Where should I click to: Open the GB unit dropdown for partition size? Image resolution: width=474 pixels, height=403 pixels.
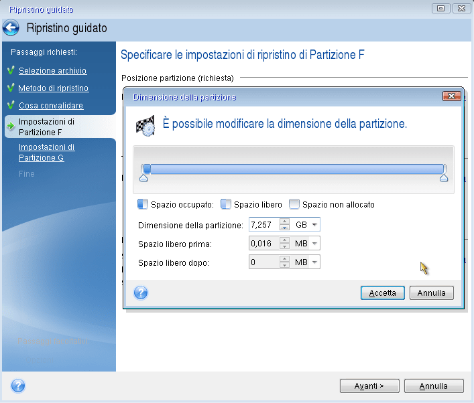(x=314, y=225)
